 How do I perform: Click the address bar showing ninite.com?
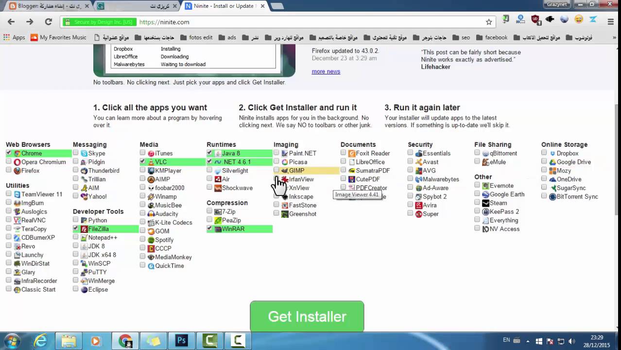277,22
